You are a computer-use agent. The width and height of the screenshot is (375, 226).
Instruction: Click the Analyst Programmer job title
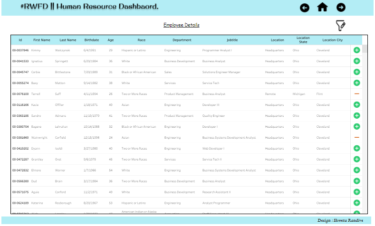pyautogui.click(x=216, y=203)
